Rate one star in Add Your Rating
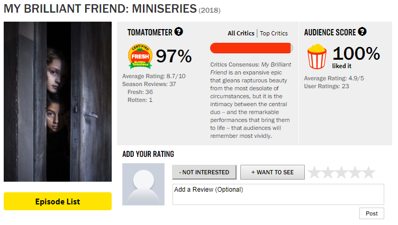This screenshot has height=225, width=398. click(x=314, y=173)
